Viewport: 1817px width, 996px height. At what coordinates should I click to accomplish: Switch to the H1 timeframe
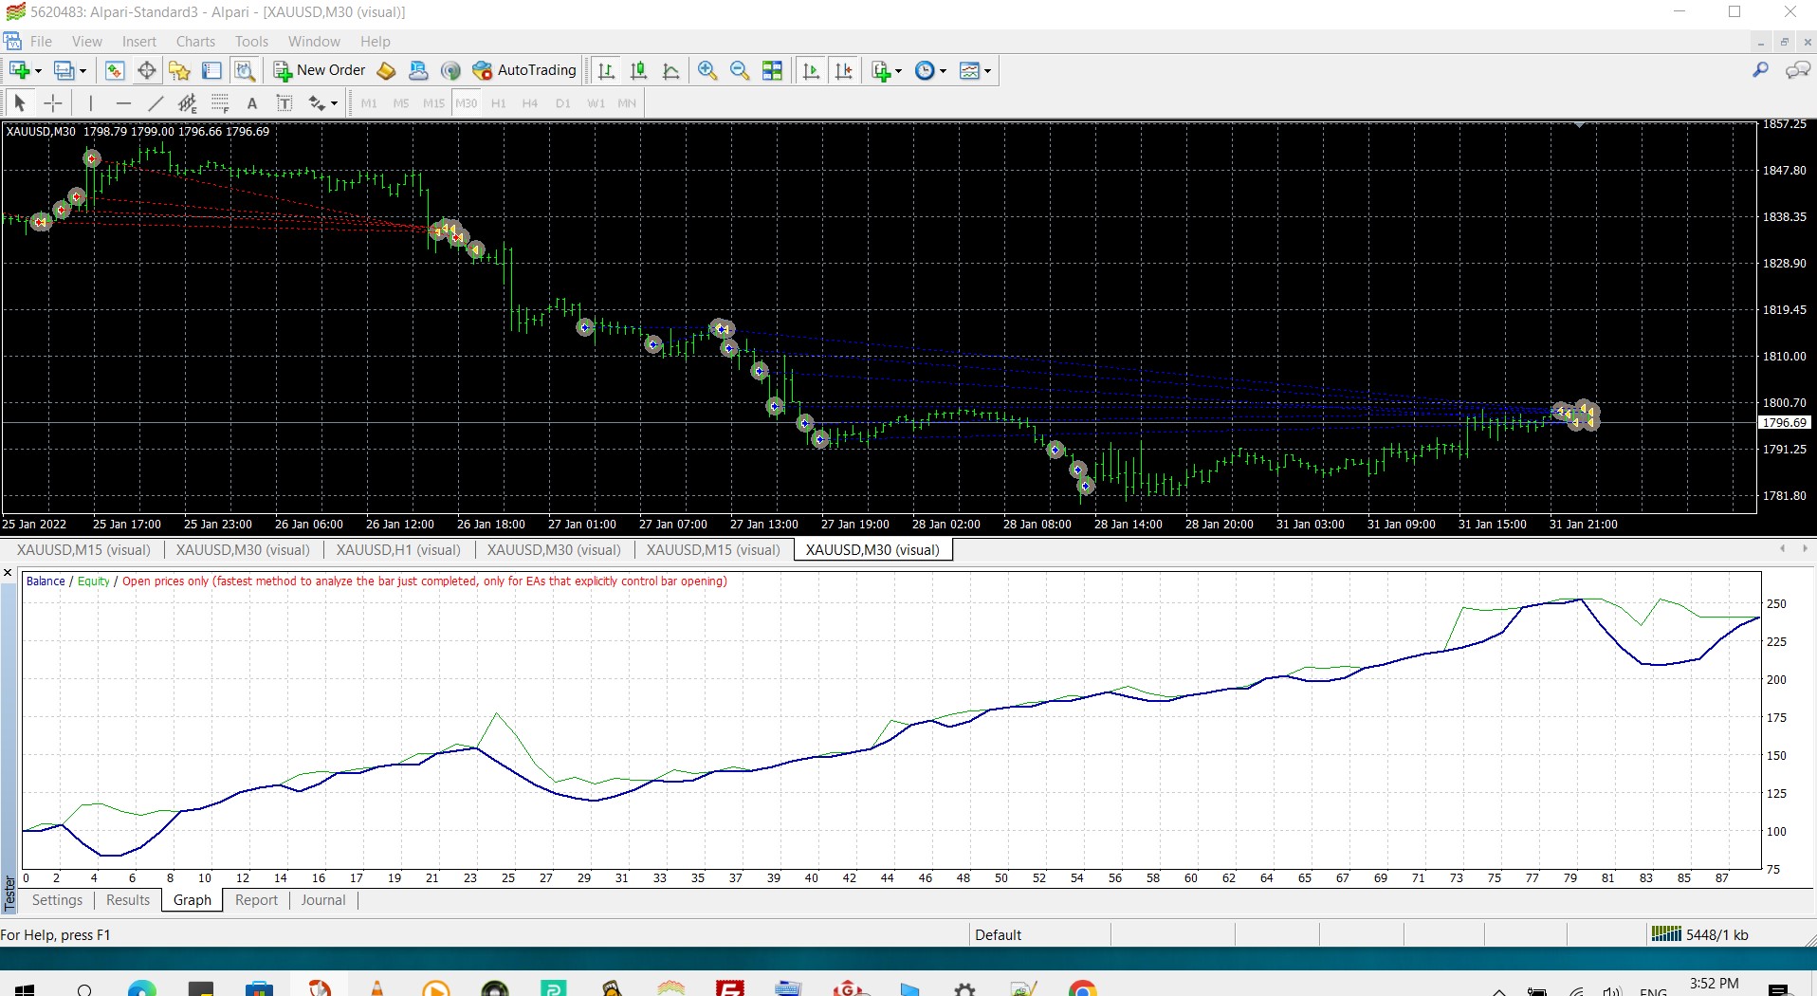[x=499, y=102]
